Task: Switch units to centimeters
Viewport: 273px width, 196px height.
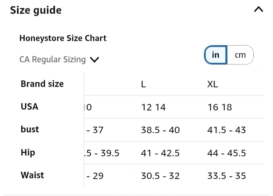Action: 240,55
